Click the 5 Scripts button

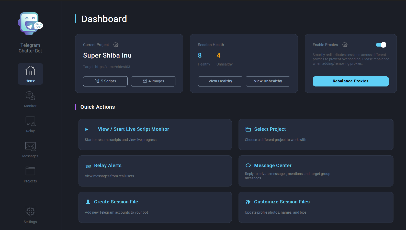click(105, 81)
